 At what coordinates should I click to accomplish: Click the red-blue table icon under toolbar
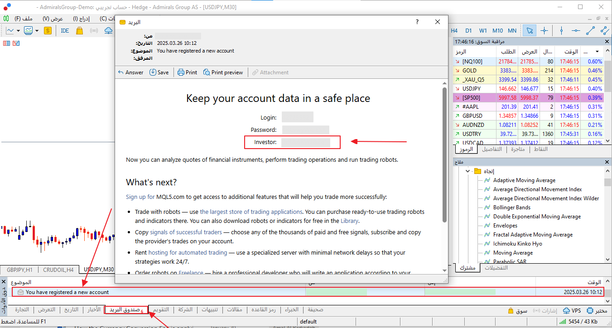6,43
